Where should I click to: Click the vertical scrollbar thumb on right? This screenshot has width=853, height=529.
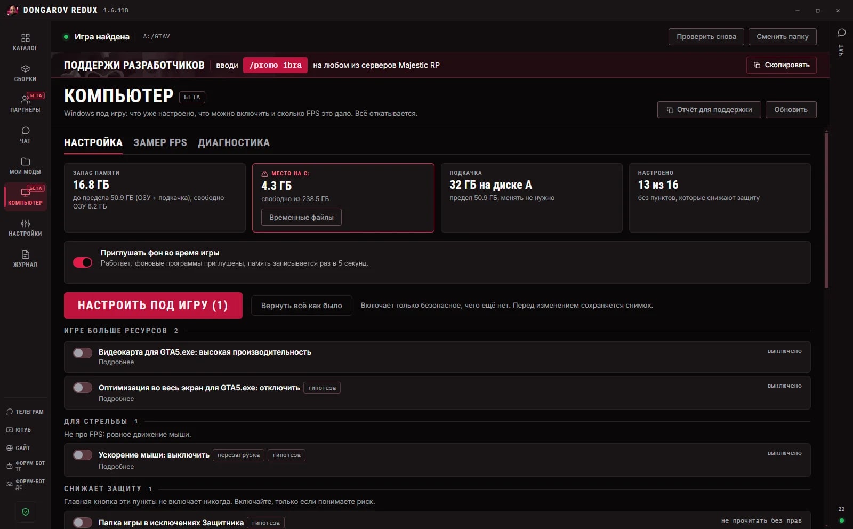click(827, 211)
